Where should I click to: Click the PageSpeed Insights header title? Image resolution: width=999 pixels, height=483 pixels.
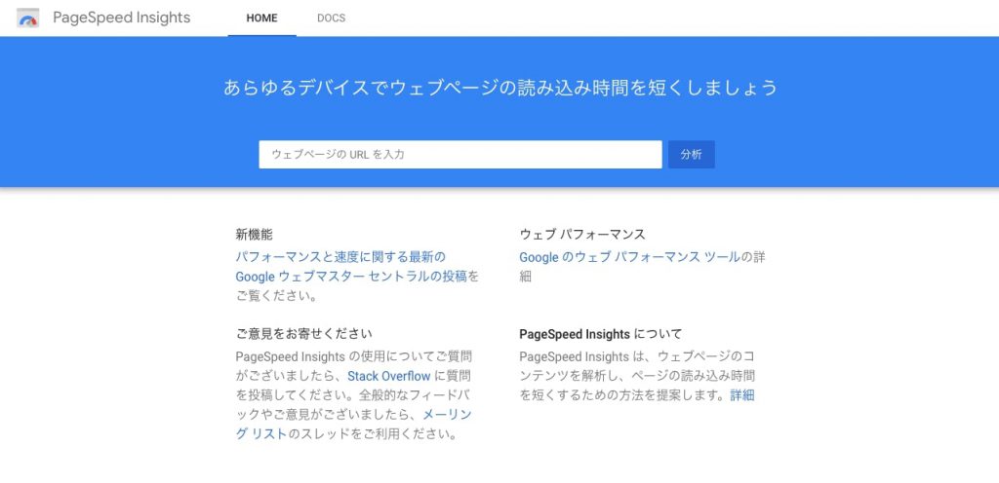click(x=121, y=18)
